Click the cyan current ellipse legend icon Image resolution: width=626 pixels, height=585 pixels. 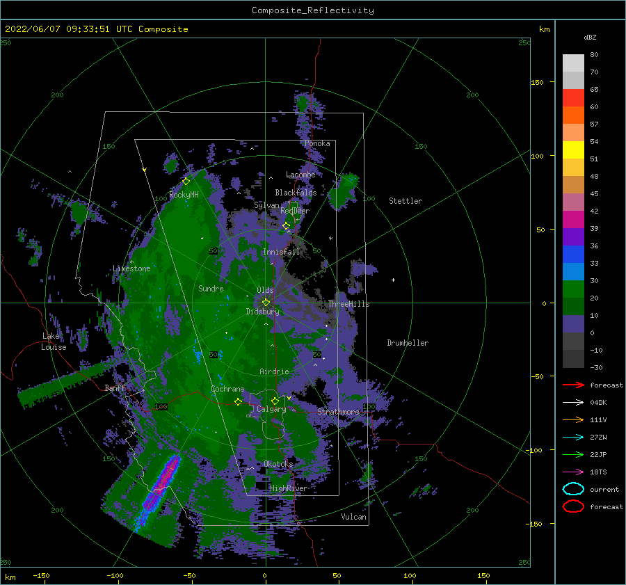tap(573, 489)
